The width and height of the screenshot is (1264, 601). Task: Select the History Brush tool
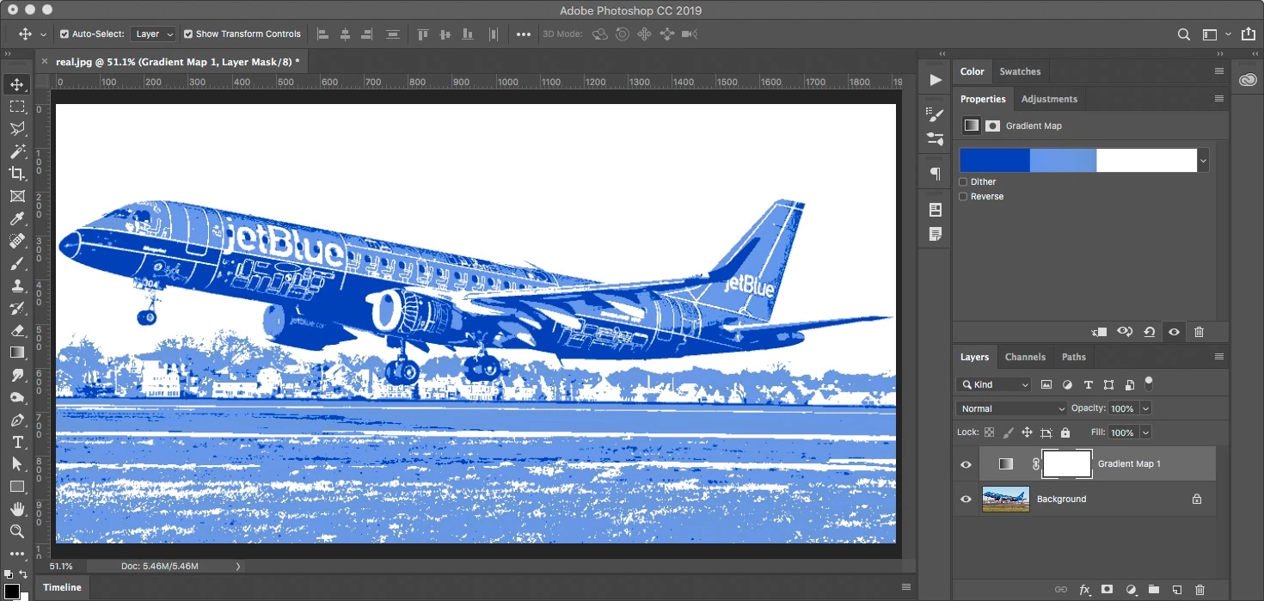tap(17, 308)
